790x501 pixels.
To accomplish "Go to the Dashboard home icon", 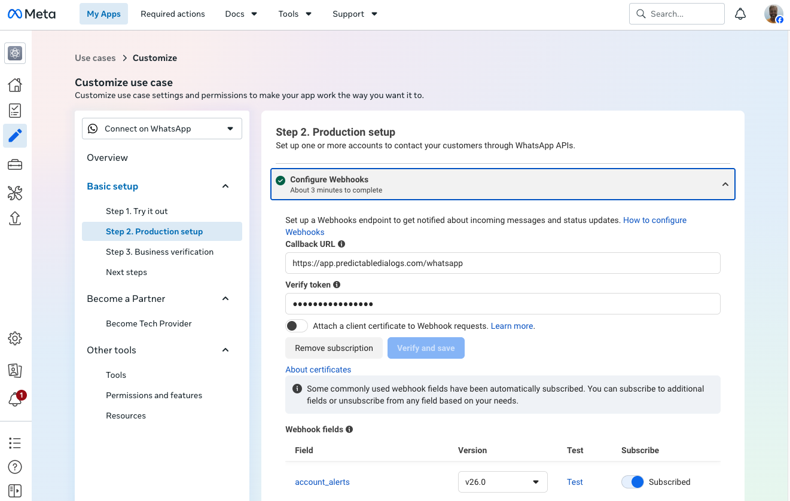I will (15, 85).
